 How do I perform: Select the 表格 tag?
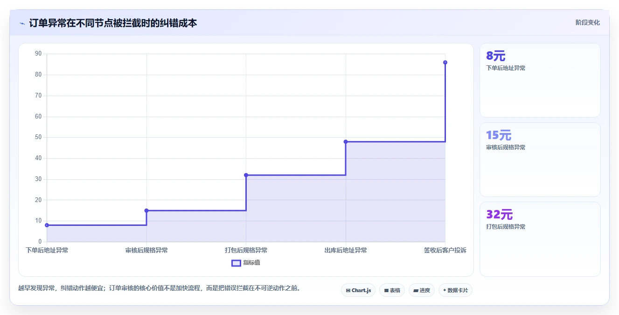[x=392, y=290]
